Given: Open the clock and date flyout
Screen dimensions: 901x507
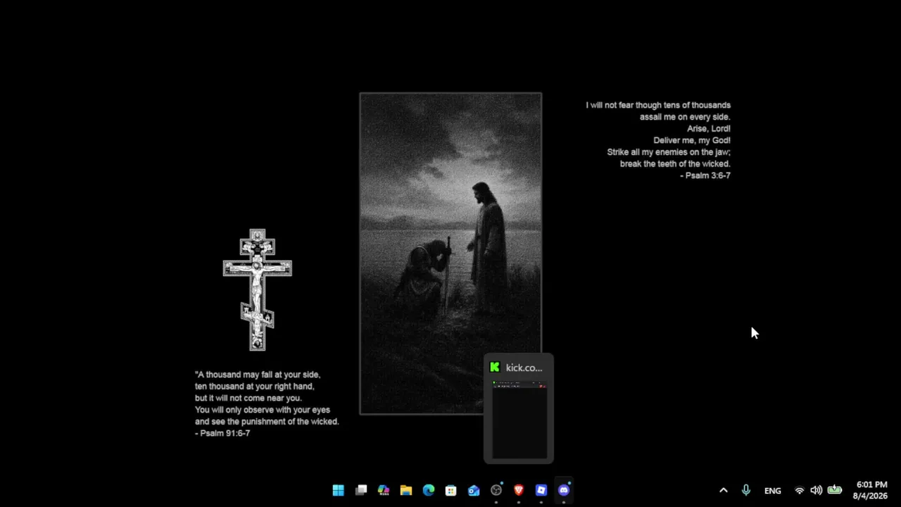Looking at the screenshot, I should [x=871, y=490].
